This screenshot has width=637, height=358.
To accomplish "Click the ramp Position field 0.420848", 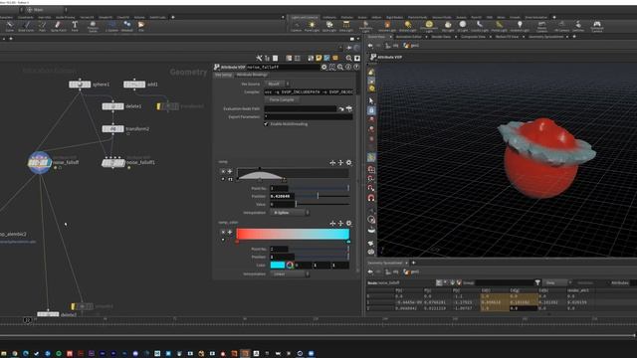I will [282, 196].
